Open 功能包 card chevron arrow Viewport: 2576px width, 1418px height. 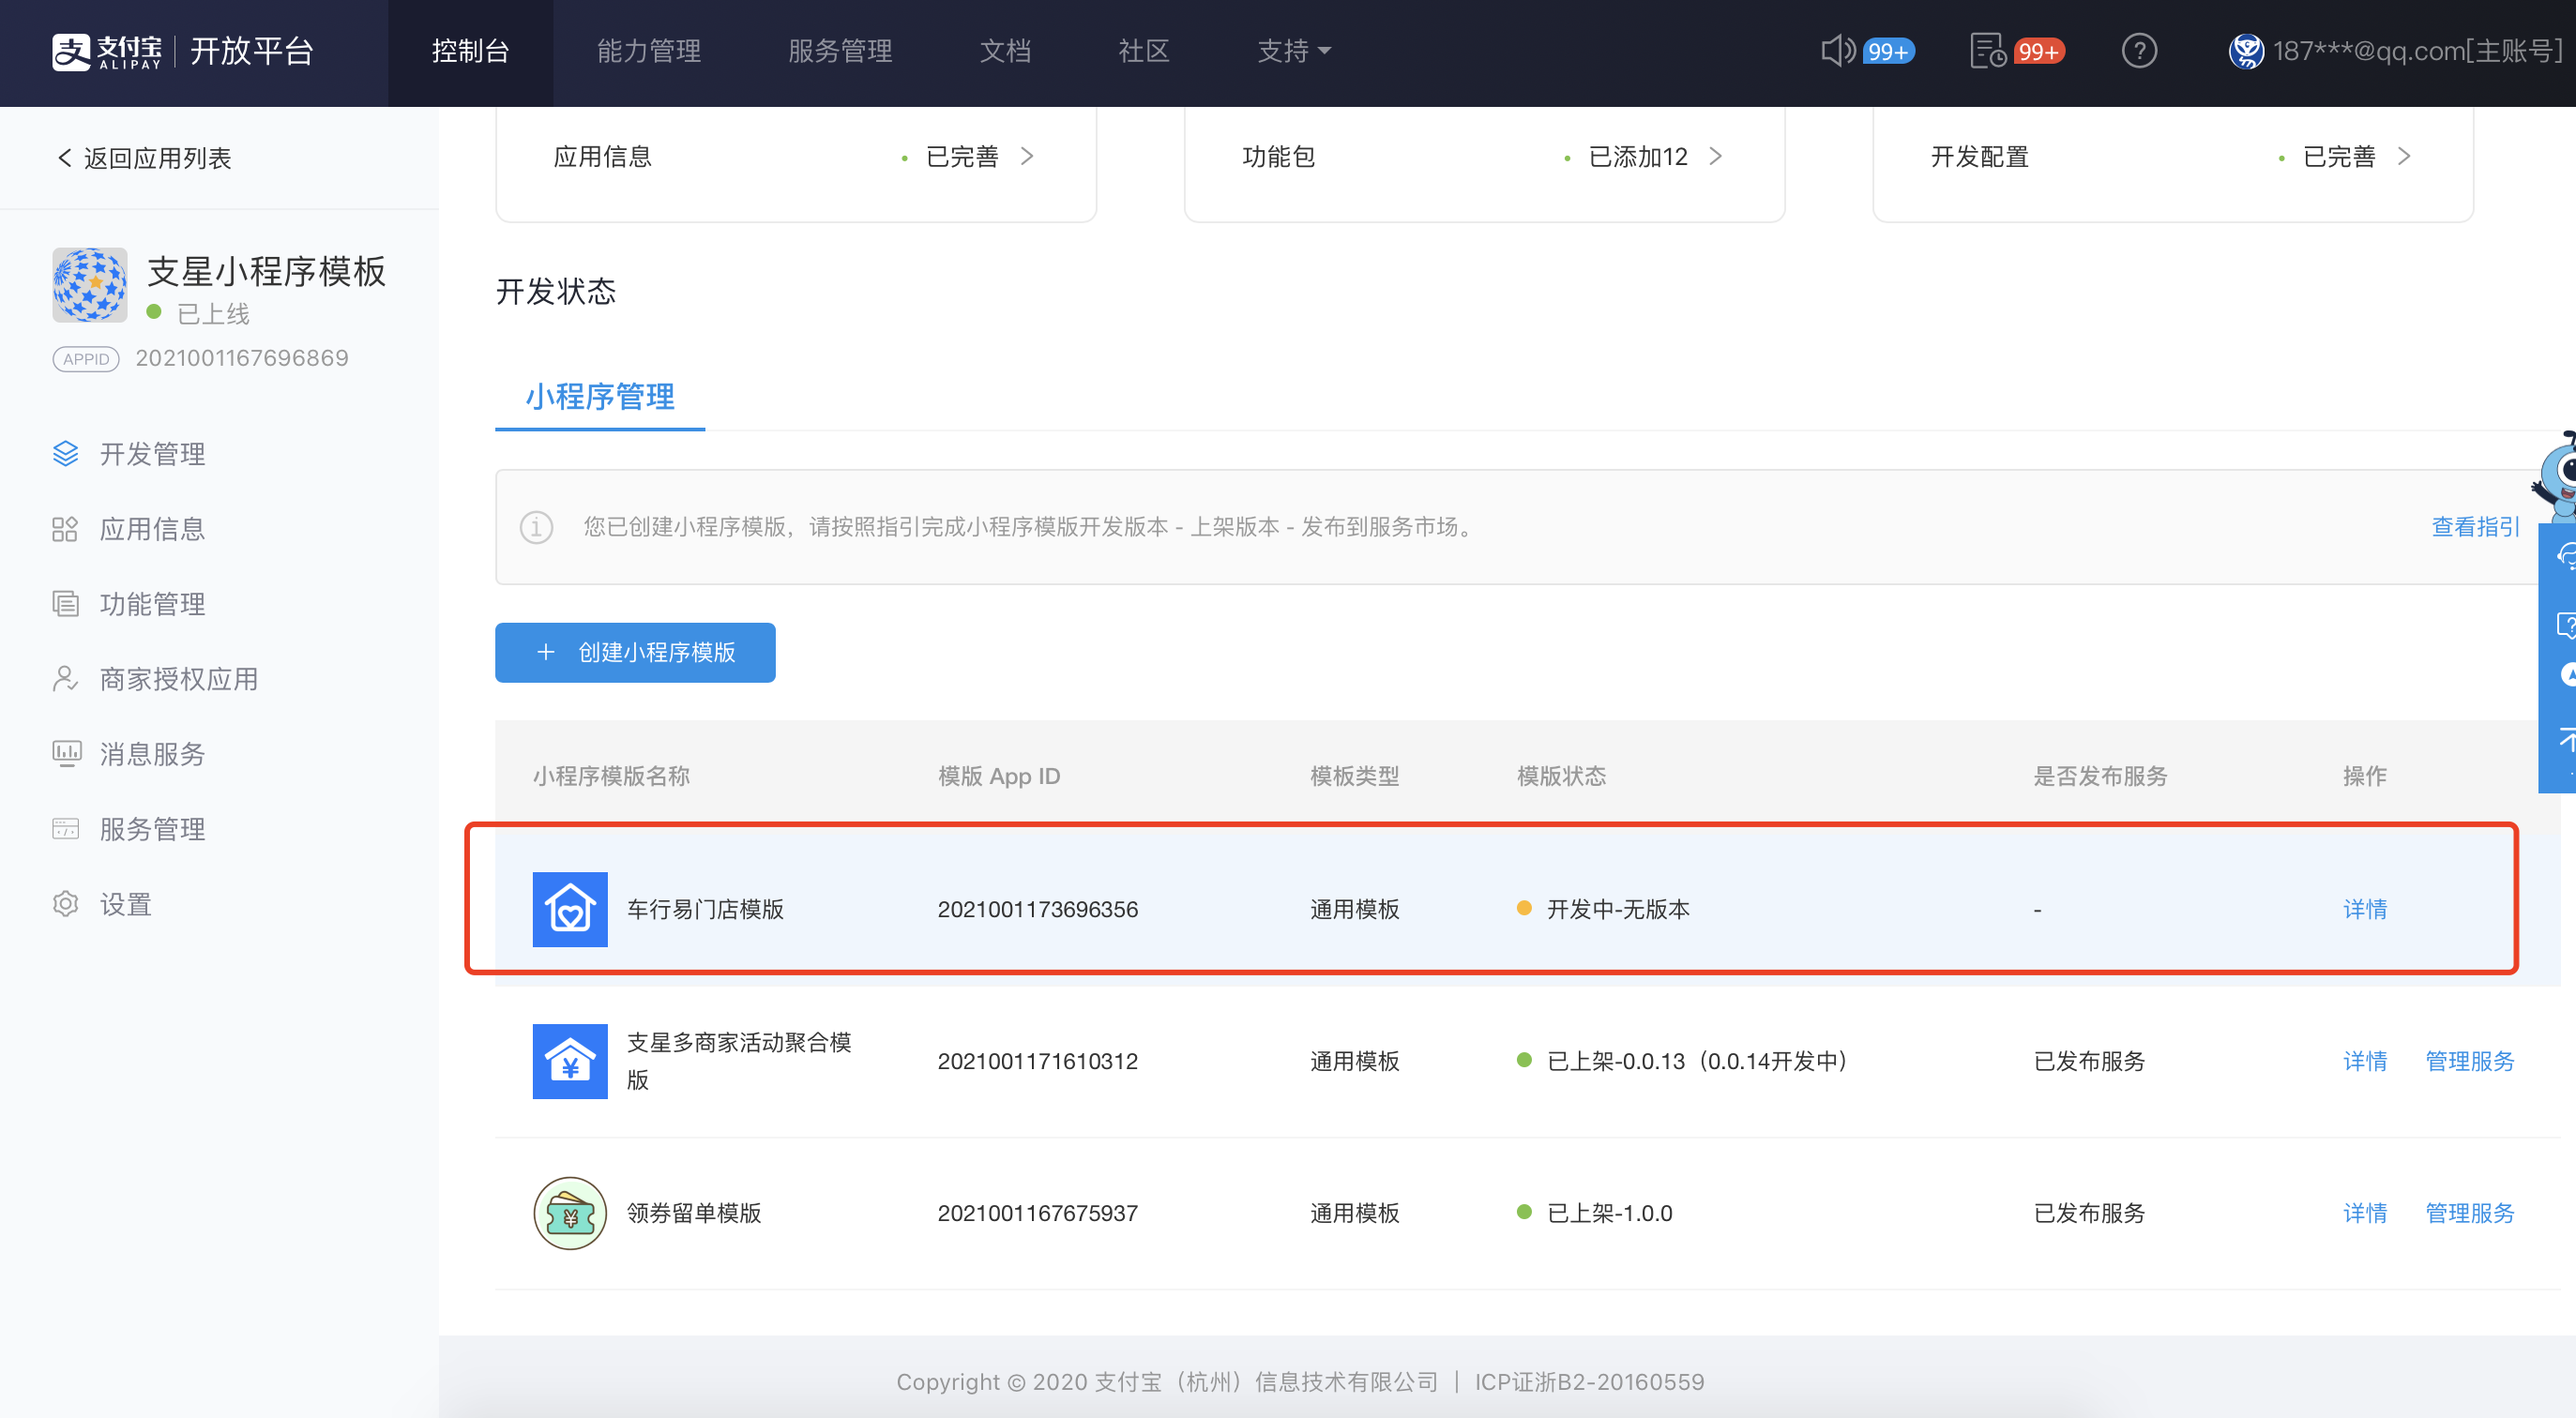pyautogui.click(x=1716, y=156)
